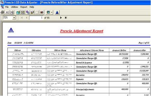Click the 'of 55' page count label
This screenshot has width=151, height=96.
pos(47,18)
